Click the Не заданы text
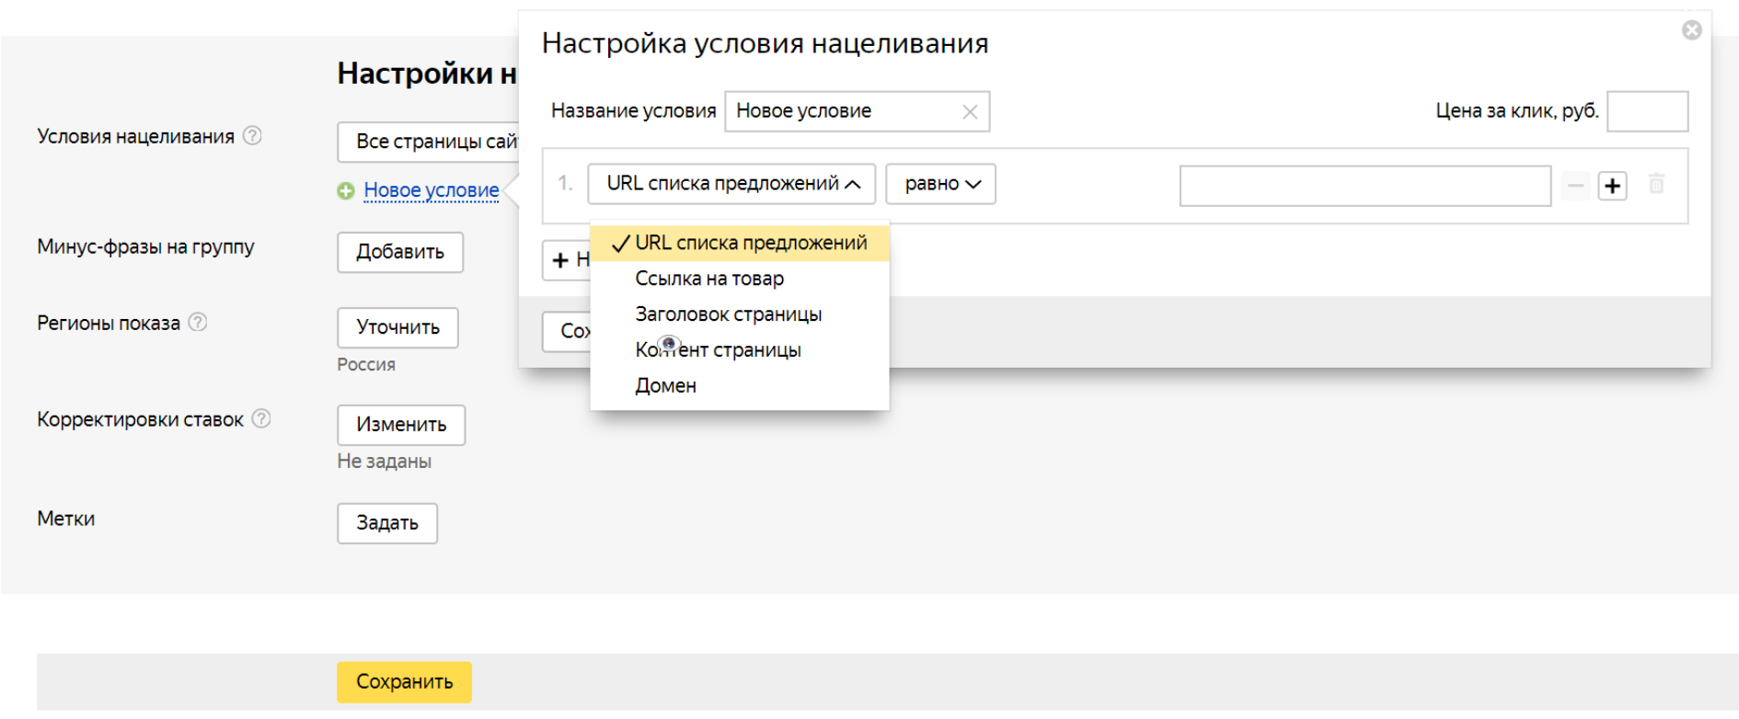The height and width of the screenshot is (719, 1739). tap(384, 462)
